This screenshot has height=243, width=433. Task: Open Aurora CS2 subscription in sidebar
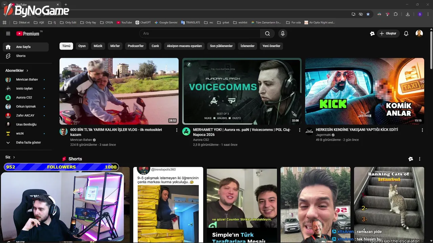pyautogui.click(x=26, y=98)
